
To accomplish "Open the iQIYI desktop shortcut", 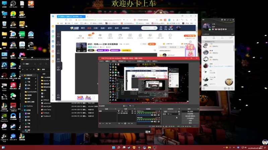I will pyautogui.click(x=22, y=35).
